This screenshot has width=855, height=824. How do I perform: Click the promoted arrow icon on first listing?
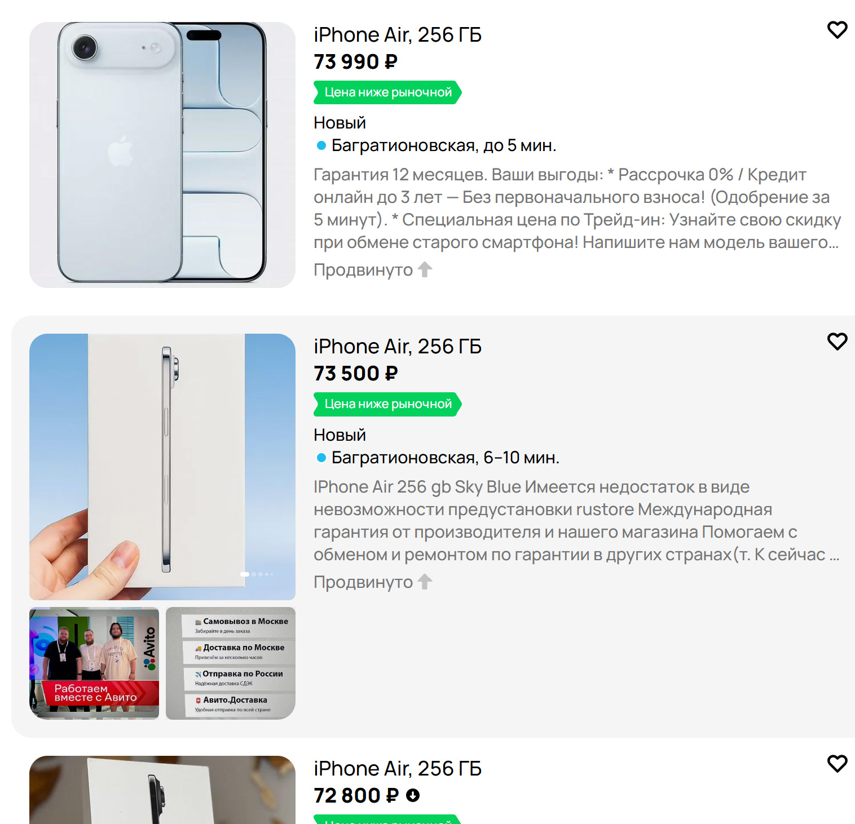click(x=425, y=270)
